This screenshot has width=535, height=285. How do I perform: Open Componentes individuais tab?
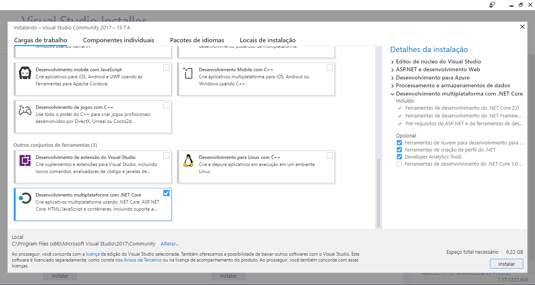[x=119, y=40]
